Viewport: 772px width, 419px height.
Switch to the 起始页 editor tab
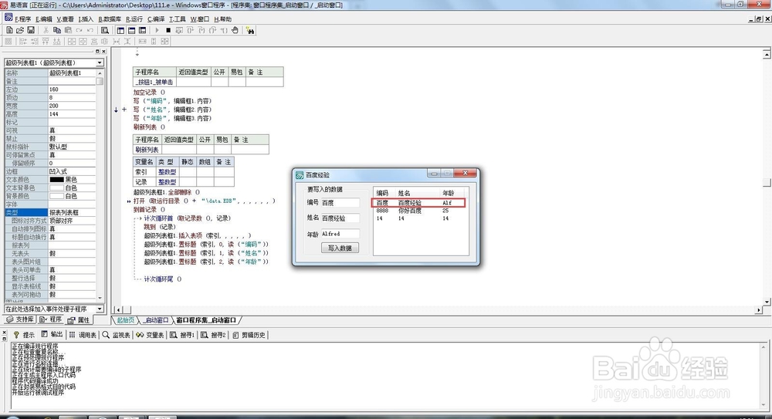click(126, 320)
